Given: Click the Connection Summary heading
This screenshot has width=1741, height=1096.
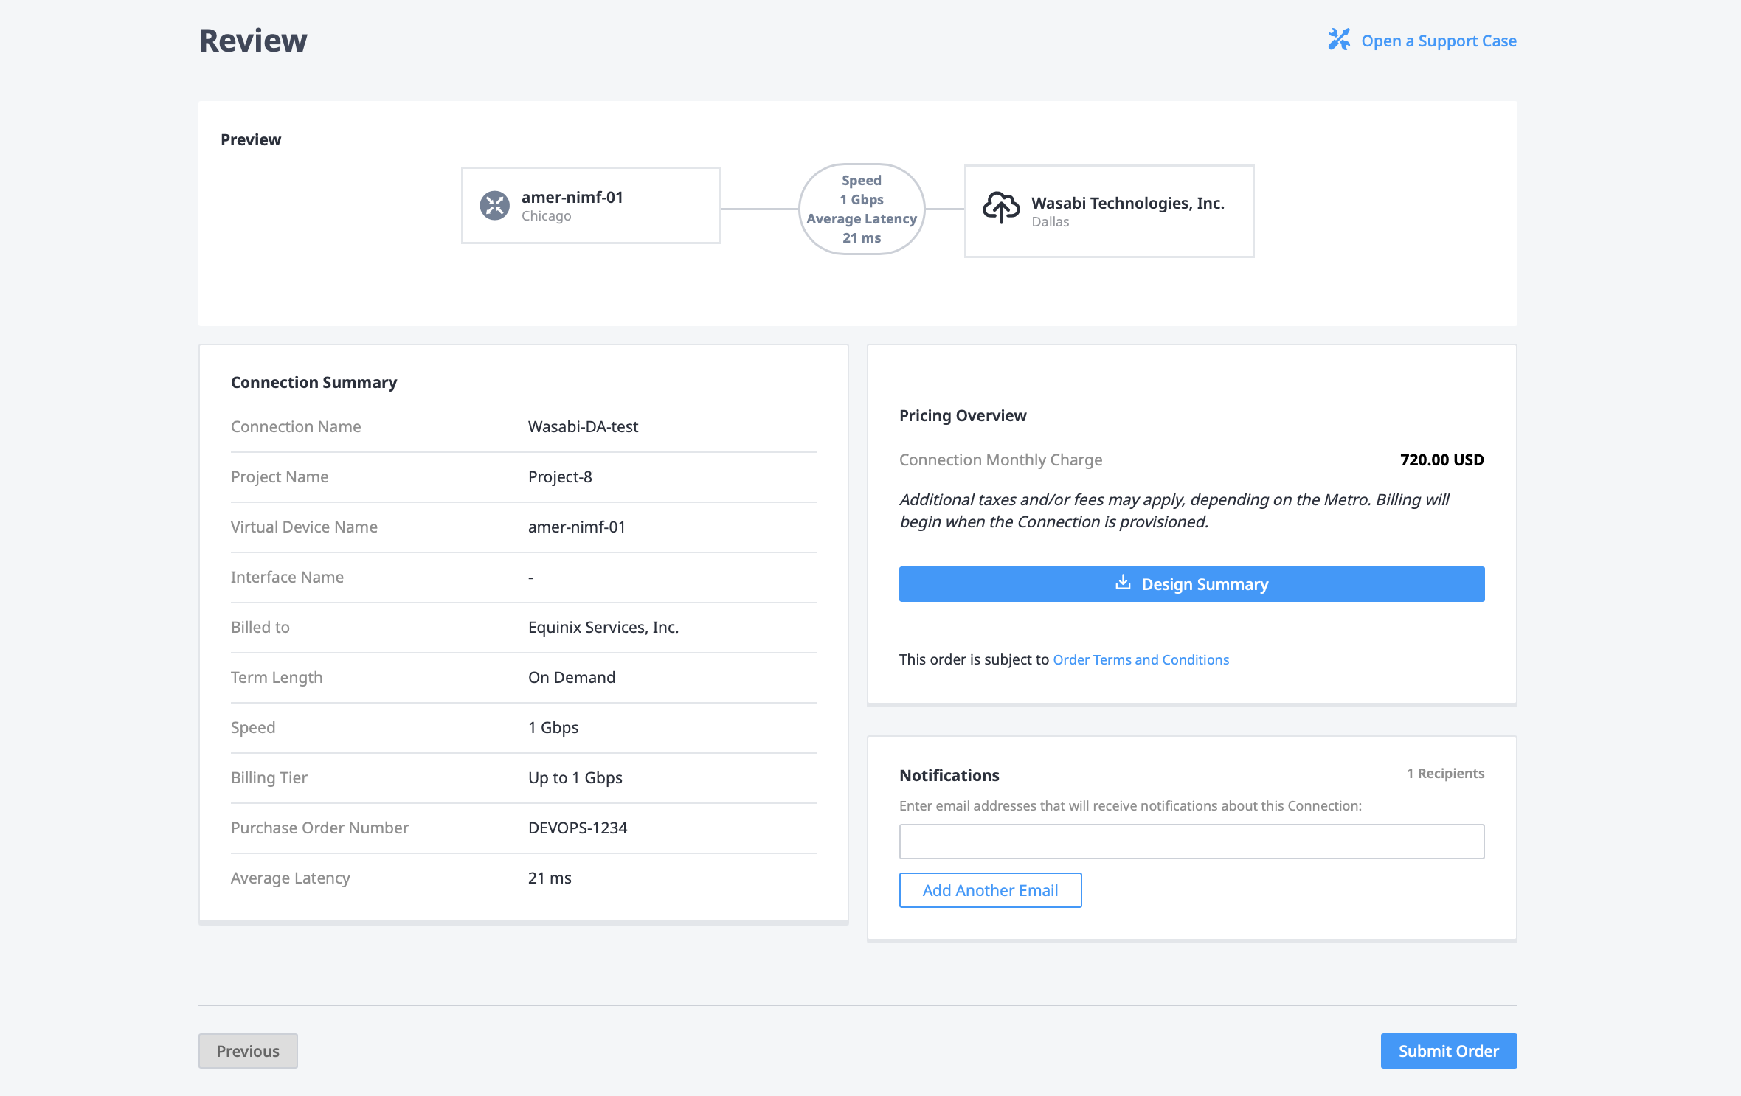Looking at the screenshot, I should (x=314, y=382).
